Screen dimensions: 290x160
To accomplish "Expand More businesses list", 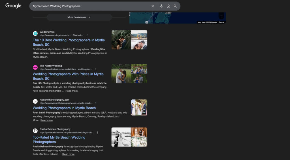I will (79, 17).
